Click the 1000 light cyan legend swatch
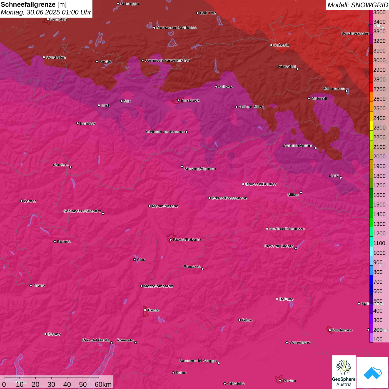Image resolution: width=389 pixels, height=389 pixels. [371, 251]
